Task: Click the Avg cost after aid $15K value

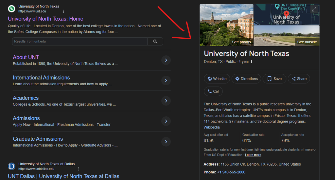Action: [208, 141]
